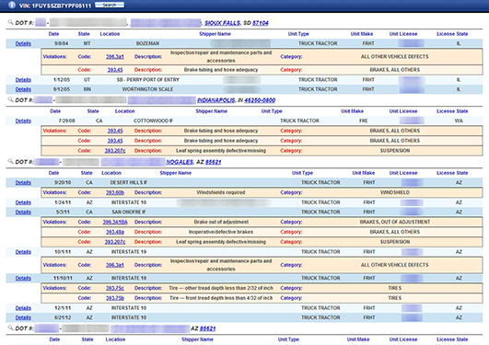Image resolution: width=489 pixels, height=345 pixels.
Task: Click License State header in Nogales table
Action: point(452,173)
